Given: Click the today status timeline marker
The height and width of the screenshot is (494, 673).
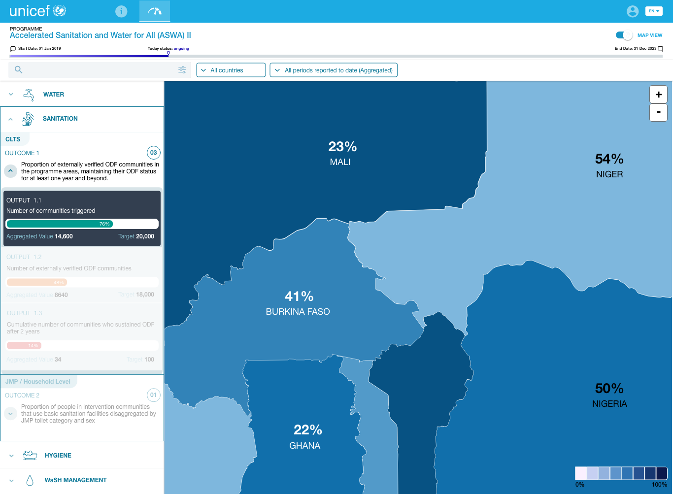Looking at the screenshot, I should [x=168, y=53].
